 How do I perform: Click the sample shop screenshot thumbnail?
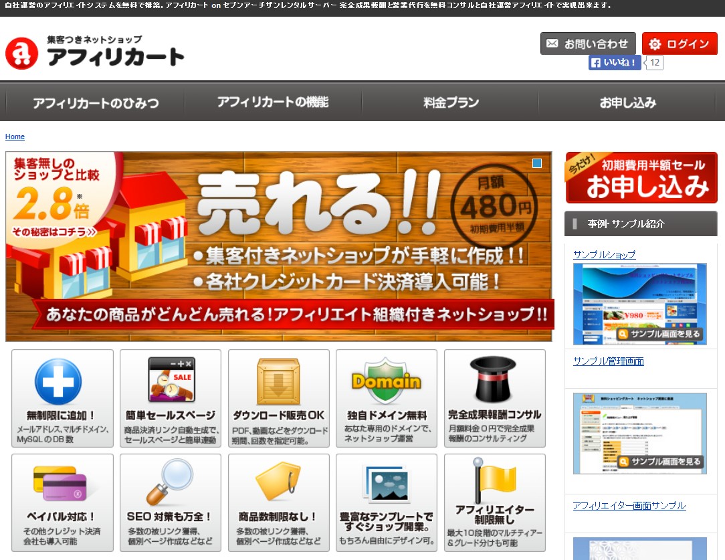pos(640,304)
